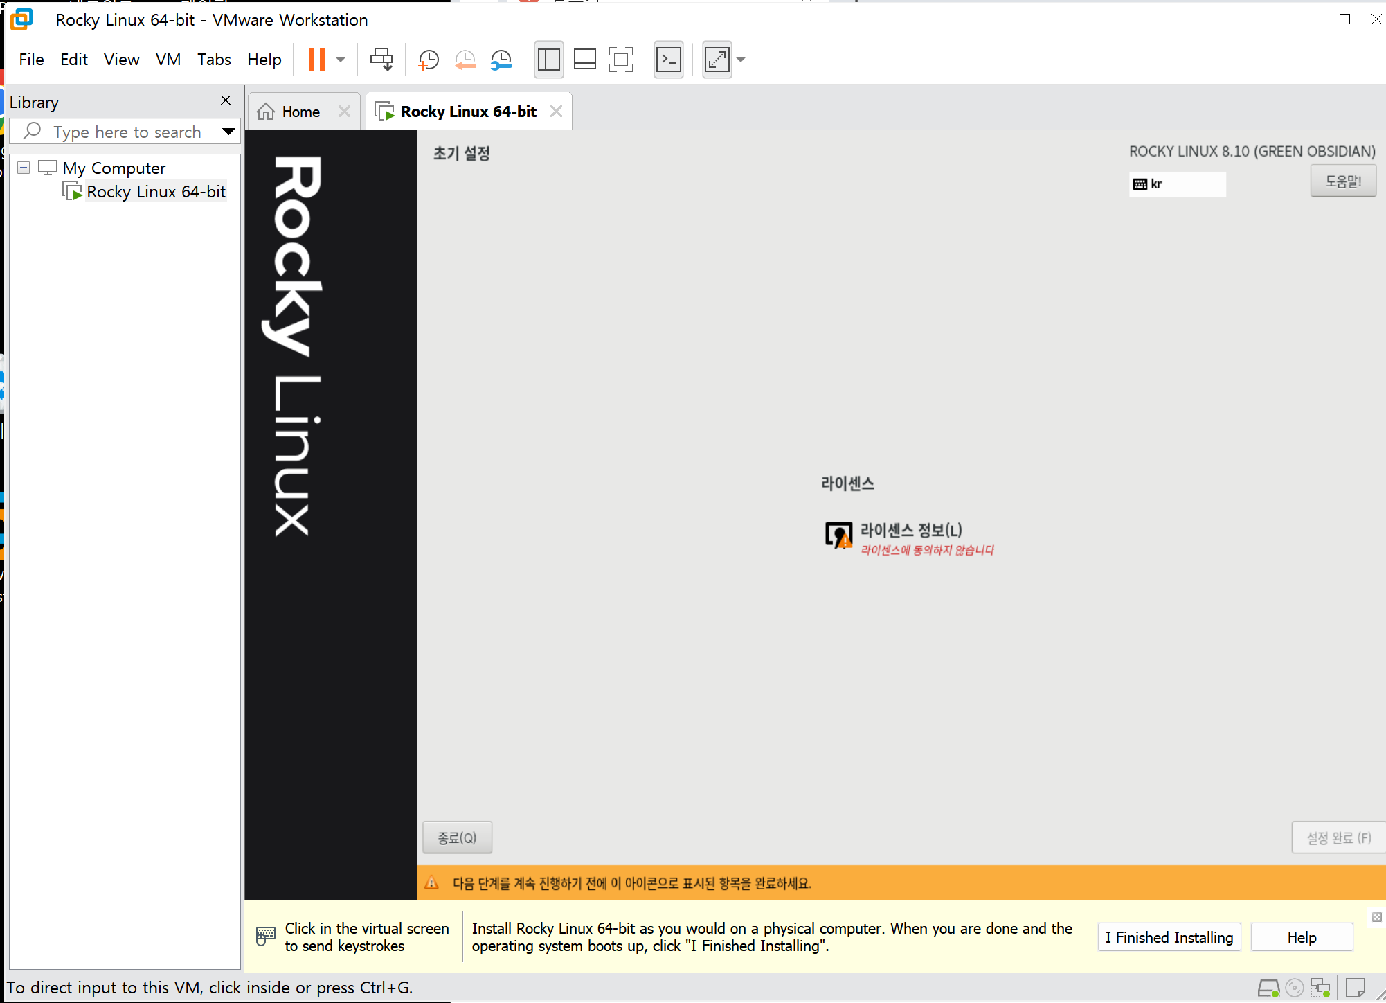The width and height of the screenshot is (1386, 1003).
Task: Select My Computer in the library
Action: (114, 168)
